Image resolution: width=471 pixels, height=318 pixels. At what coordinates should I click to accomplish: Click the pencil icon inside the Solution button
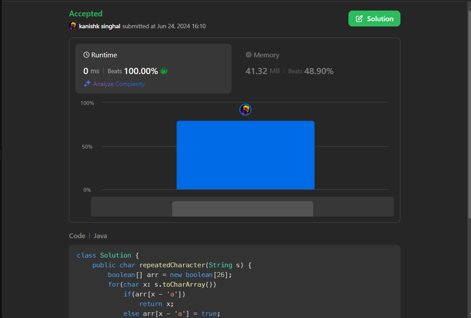(358, 18)
